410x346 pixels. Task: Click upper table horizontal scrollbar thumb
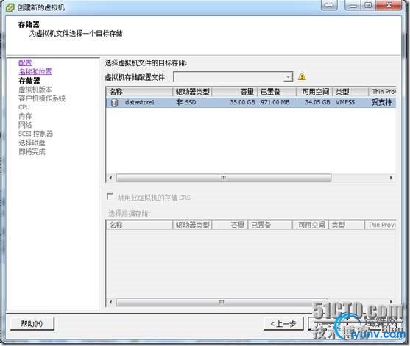(x=224, y=178)
